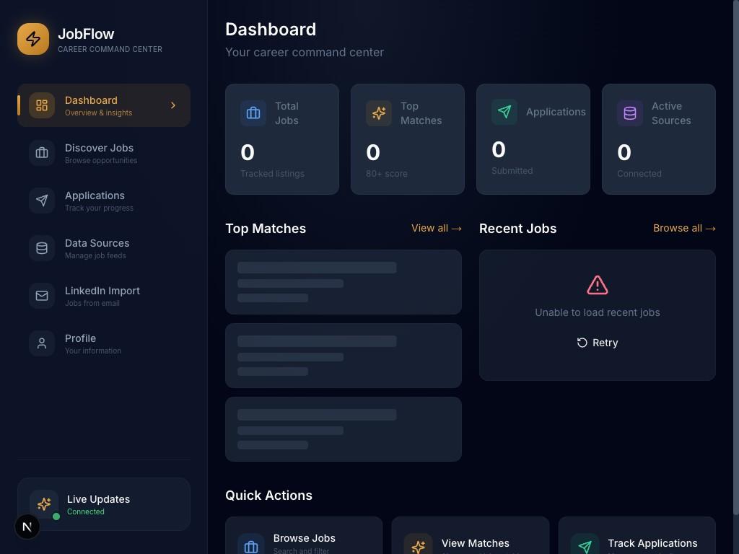This screenshot has height=554, width=739.
Task: Click the Your career command center subtitle
Action: (305, 52)
